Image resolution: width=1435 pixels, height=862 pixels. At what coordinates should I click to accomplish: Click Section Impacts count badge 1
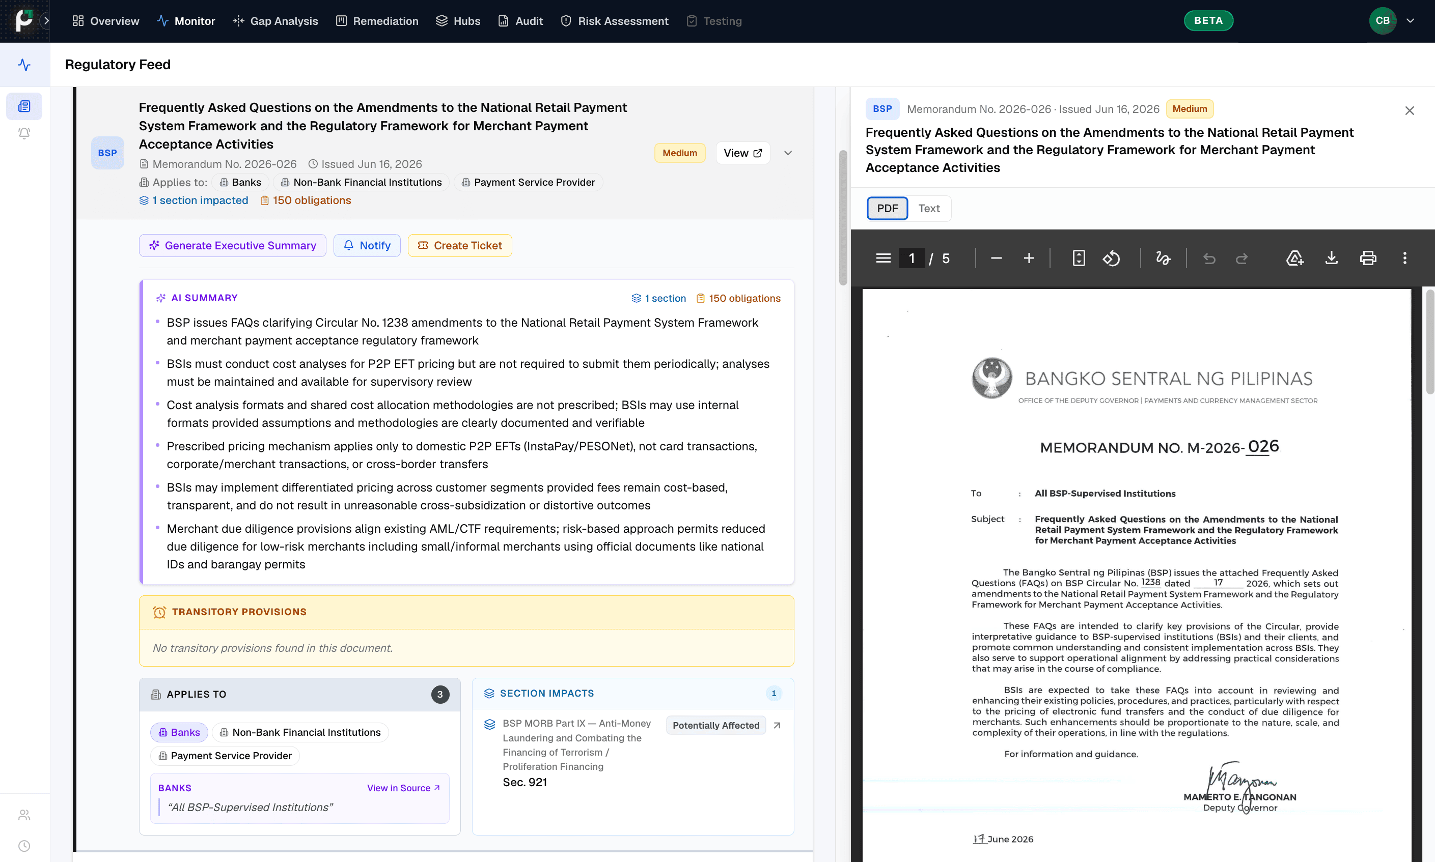click(774, 693)
